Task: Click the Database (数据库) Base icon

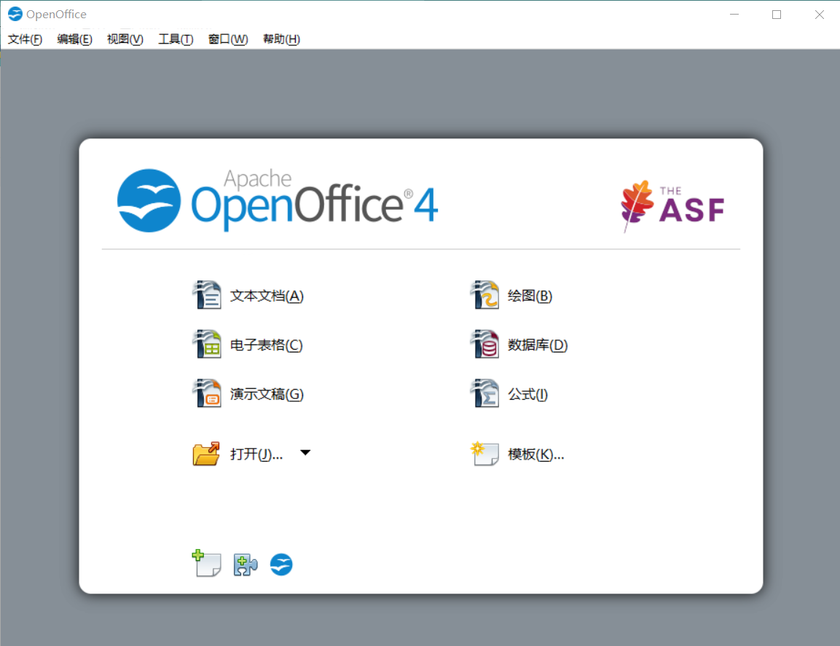Action: (484, 344)
